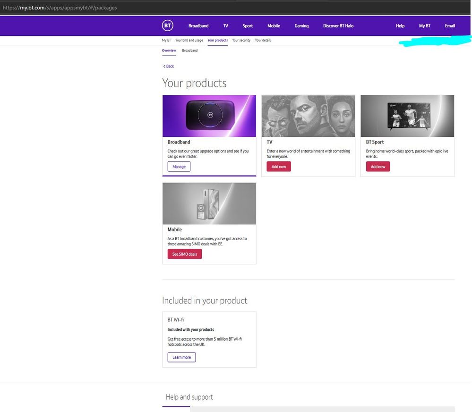Click the BT logo icon

(168, 26)
